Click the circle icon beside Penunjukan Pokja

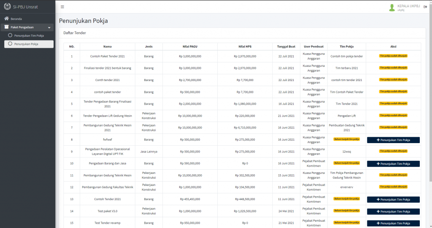coord(10,44)
